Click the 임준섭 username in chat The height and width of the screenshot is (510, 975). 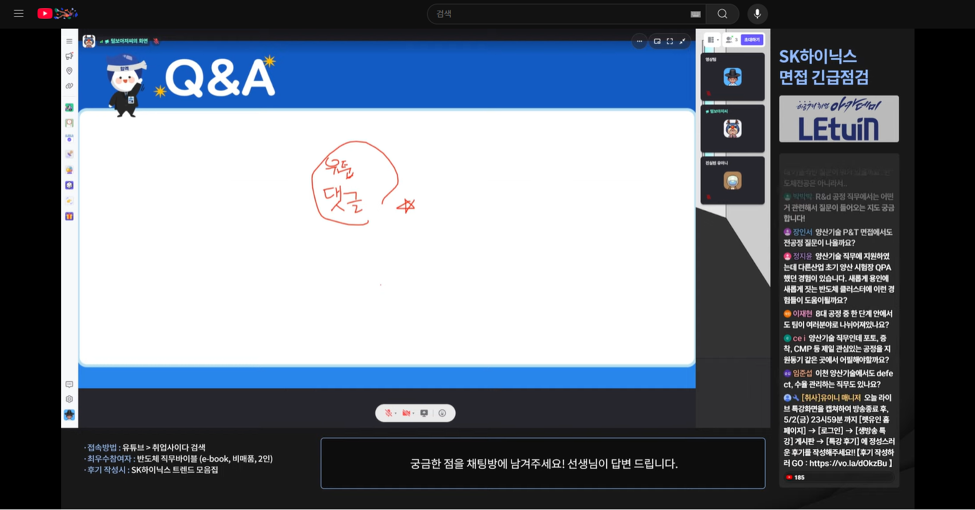click(802, 373)
